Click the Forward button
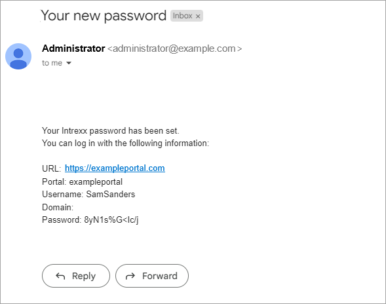 point(152,276)
